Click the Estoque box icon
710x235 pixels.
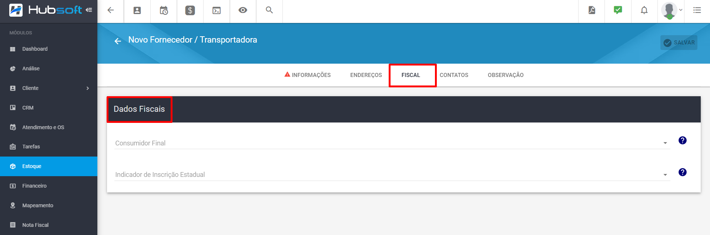(x=13, y=166)
